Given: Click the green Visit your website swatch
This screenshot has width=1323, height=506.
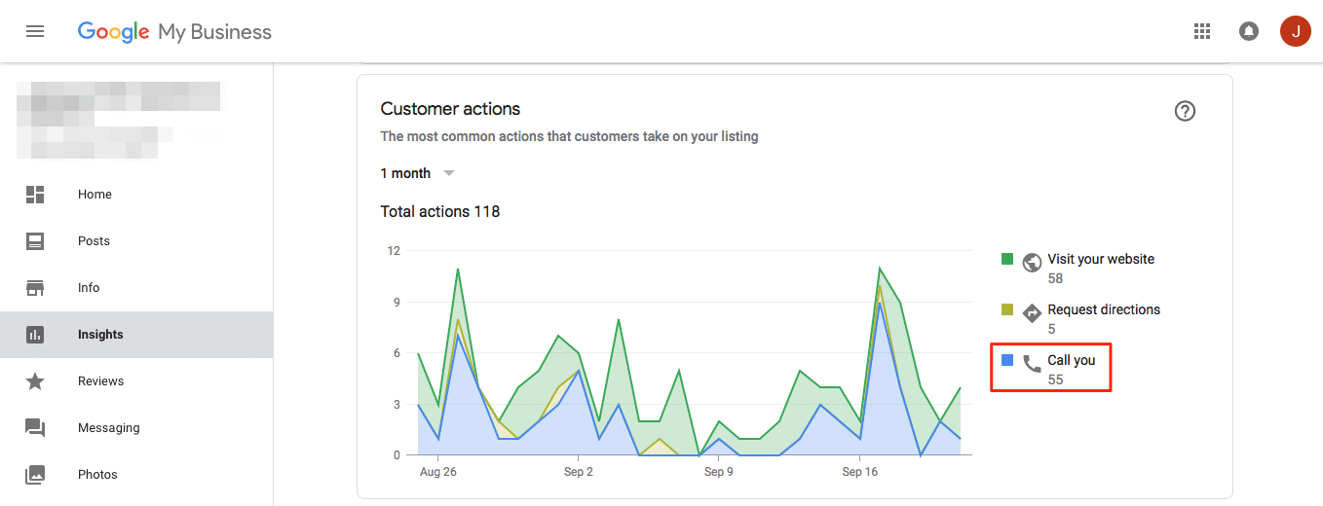Looking at the screenshot, I should (1007, 259).
